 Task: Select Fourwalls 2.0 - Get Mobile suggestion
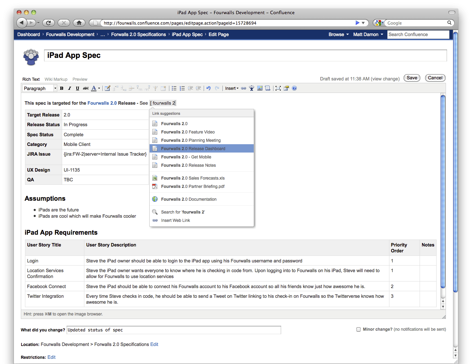(x=202, y=157)
